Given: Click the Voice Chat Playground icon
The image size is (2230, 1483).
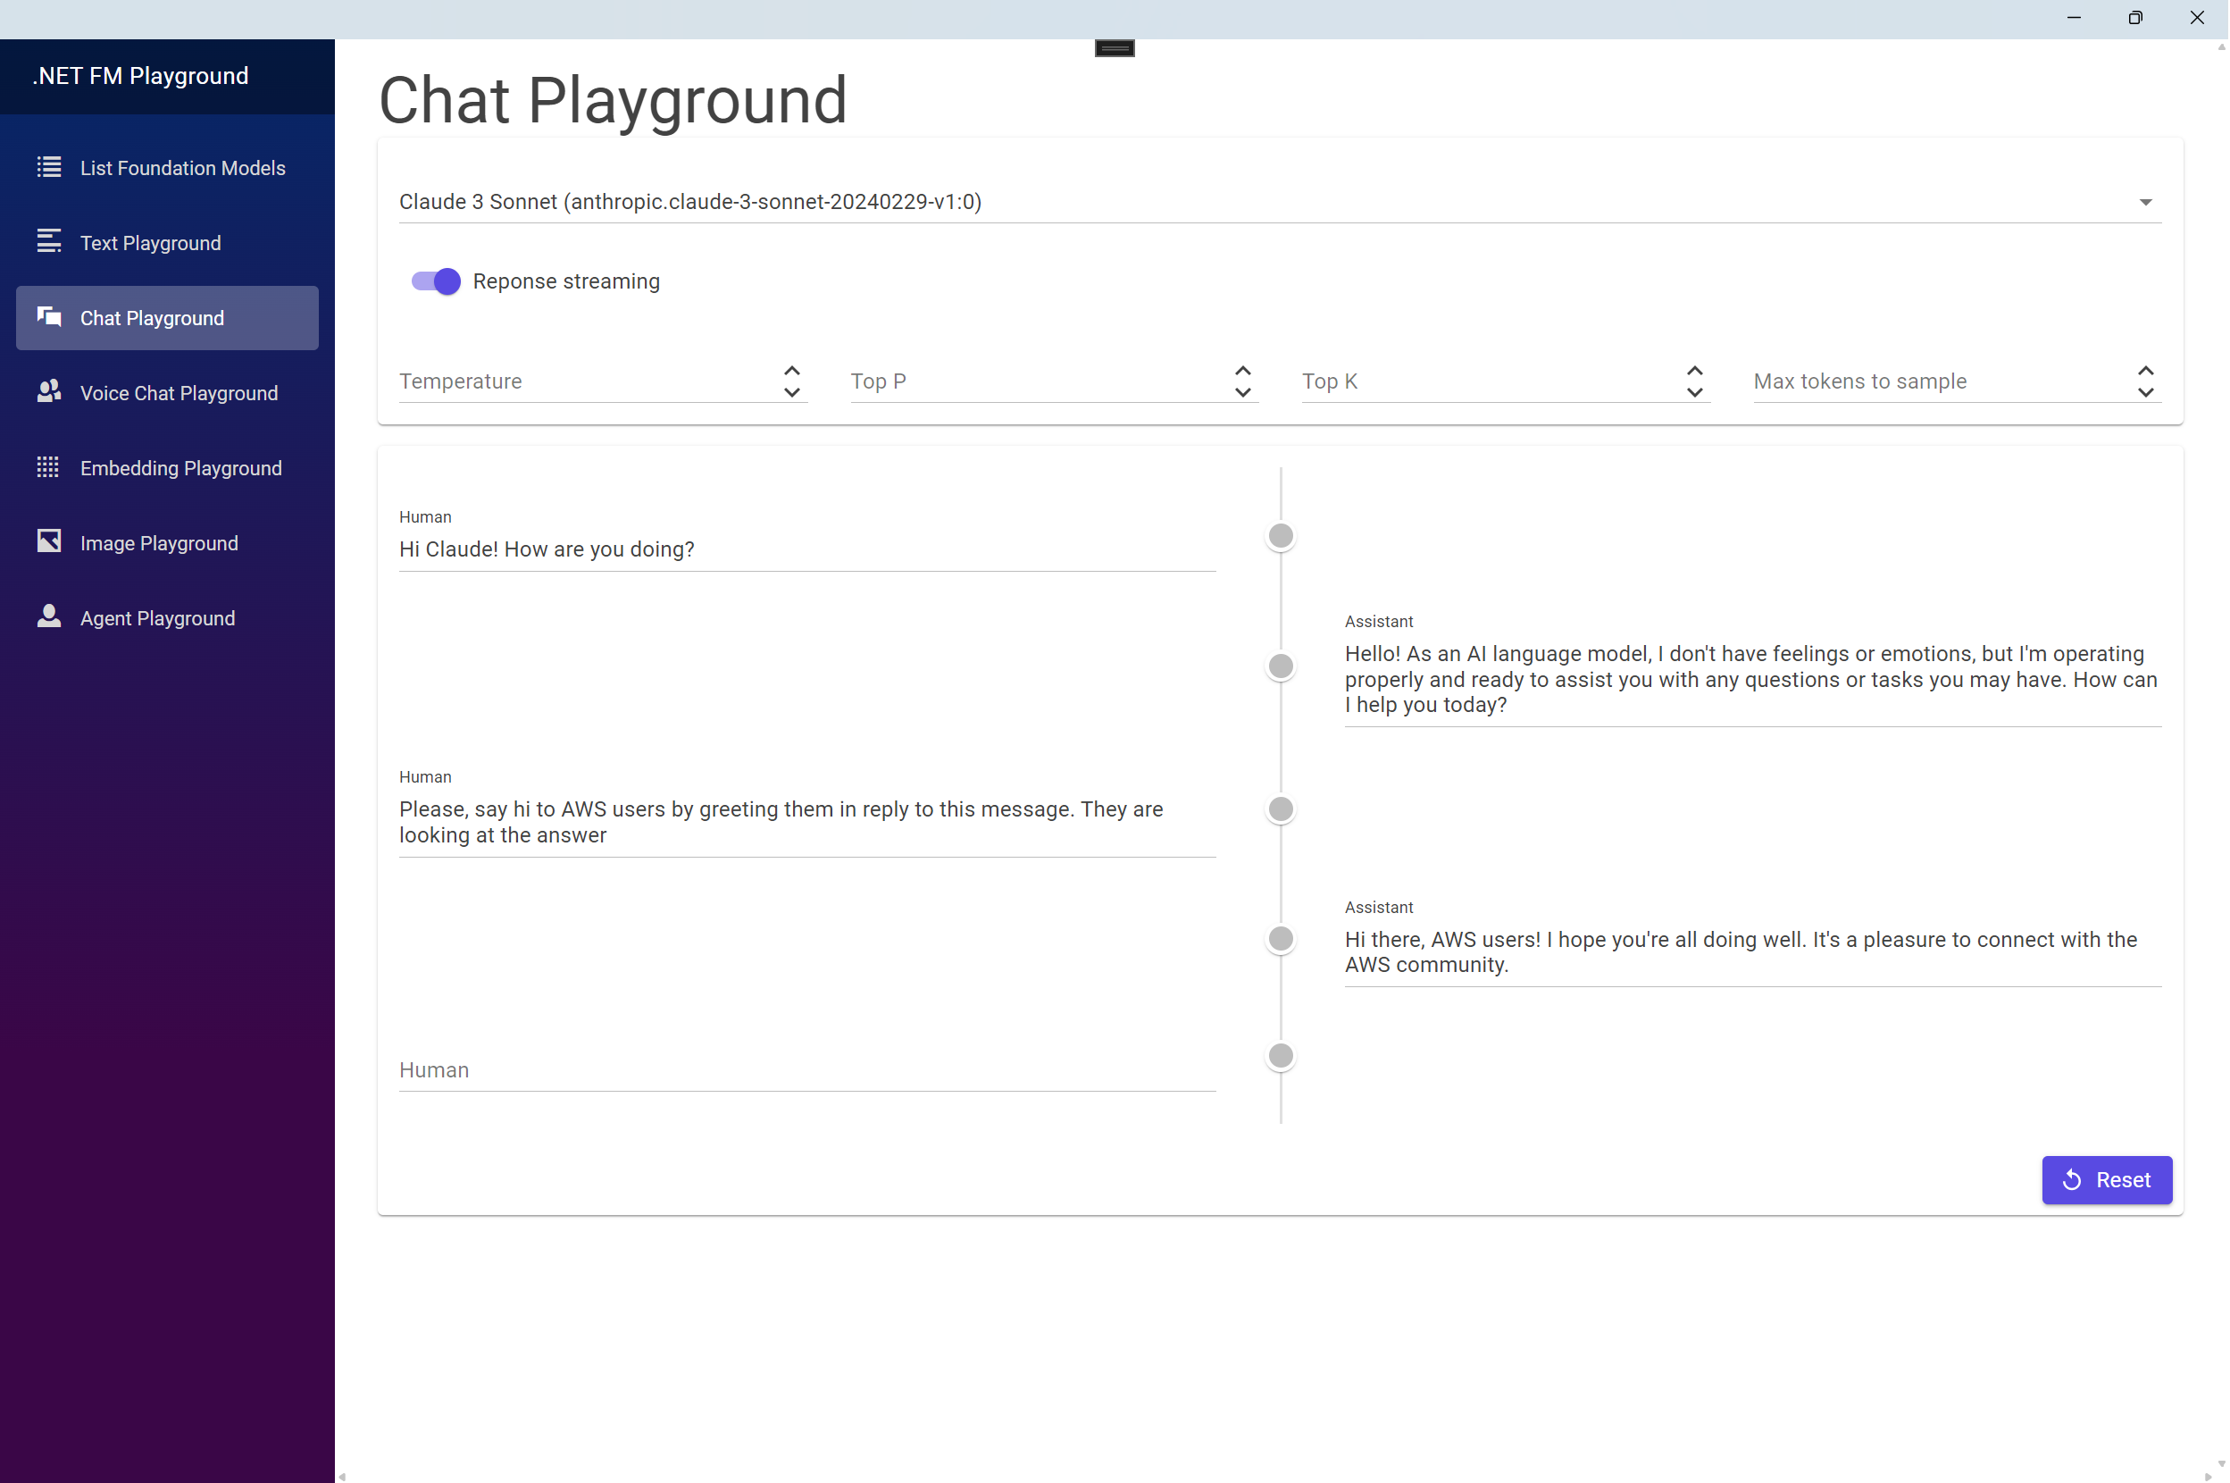Looking at the screenshot, I should [48, 390].
